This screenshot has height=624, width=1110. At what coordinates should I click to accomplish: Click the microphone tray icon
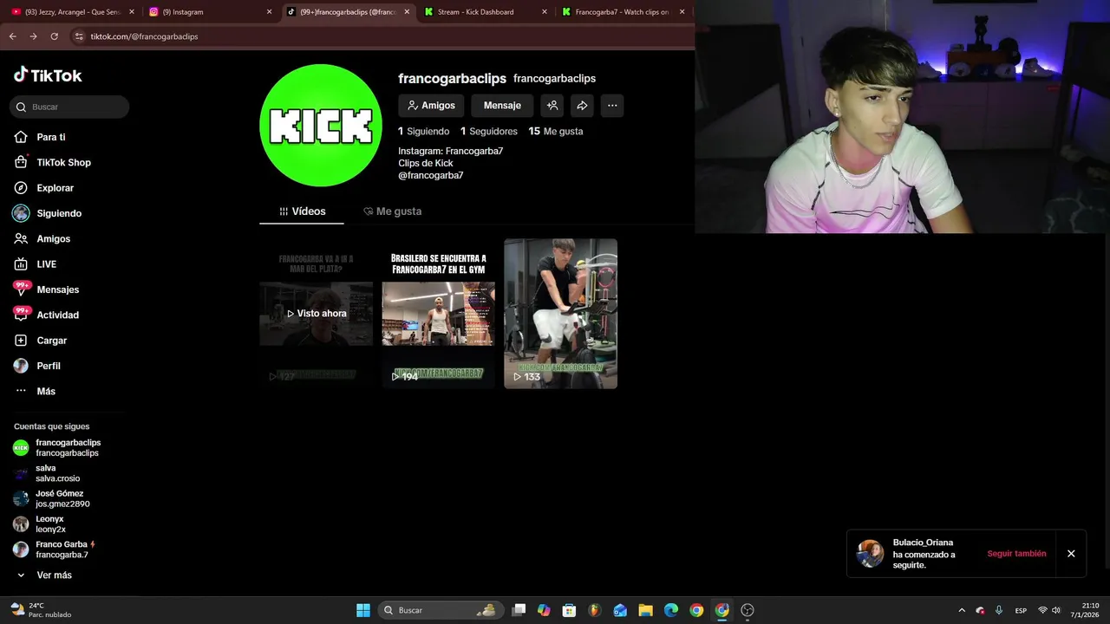pos(999,610)
